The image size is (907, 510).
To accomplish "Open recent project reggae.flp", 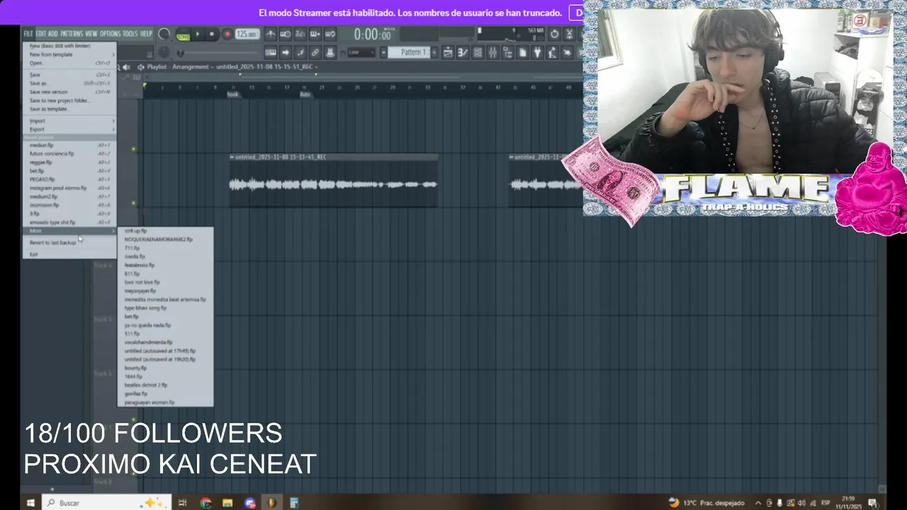I will (x=69, y=162).
